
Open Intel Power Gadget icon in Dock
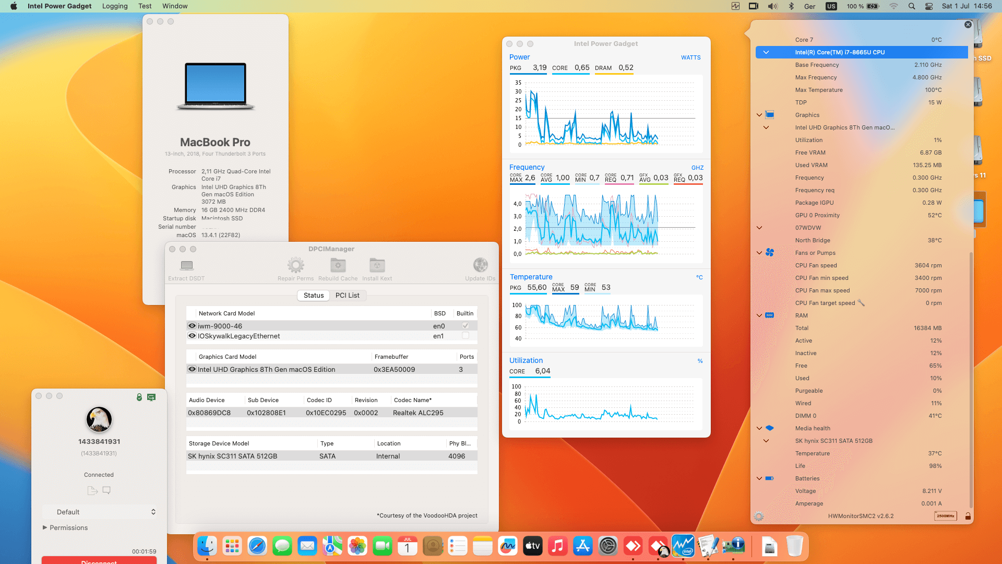(x=683, y=546)
